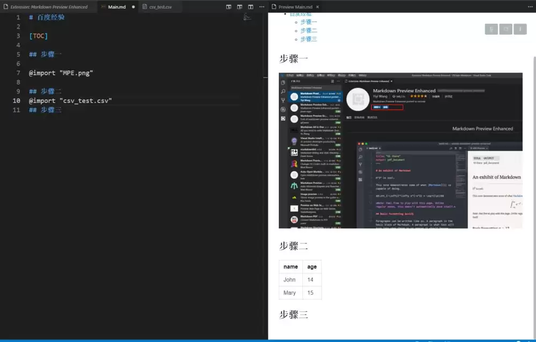Switch to the csv_test.csv tab
Viewport: 536px width, 342px height.
pos(161,8)
